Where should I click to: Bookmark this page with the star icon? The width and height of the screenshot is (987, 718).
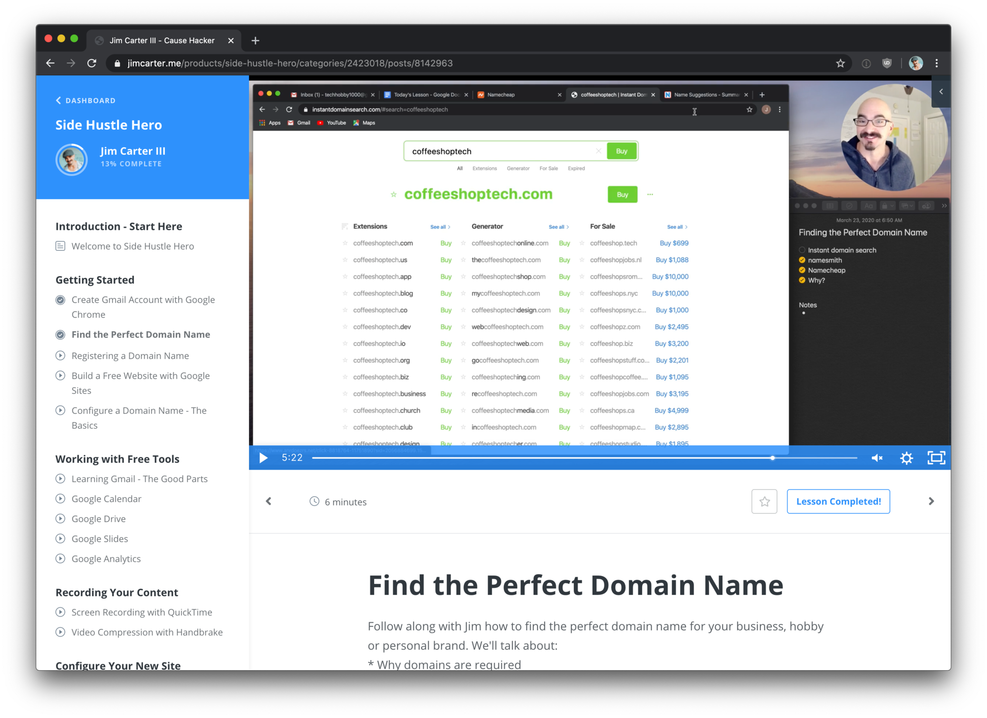tap(840, 63)
